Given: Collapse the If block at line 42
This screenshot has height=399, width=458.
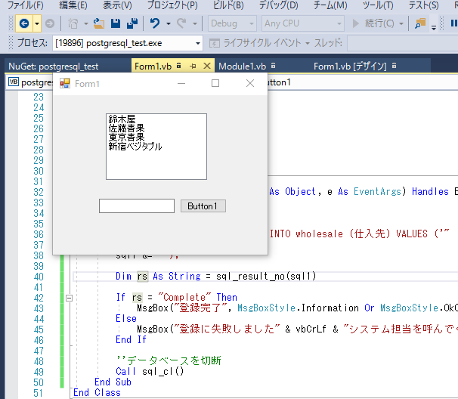Looking at the screenshot, I should (70, 298).
